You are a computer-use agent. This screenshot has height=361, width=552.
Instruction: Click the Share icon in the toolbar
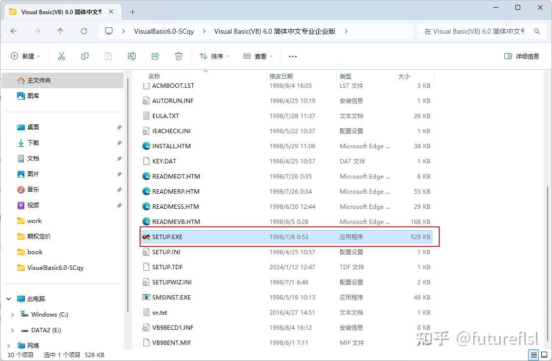(x=155, y=56)
